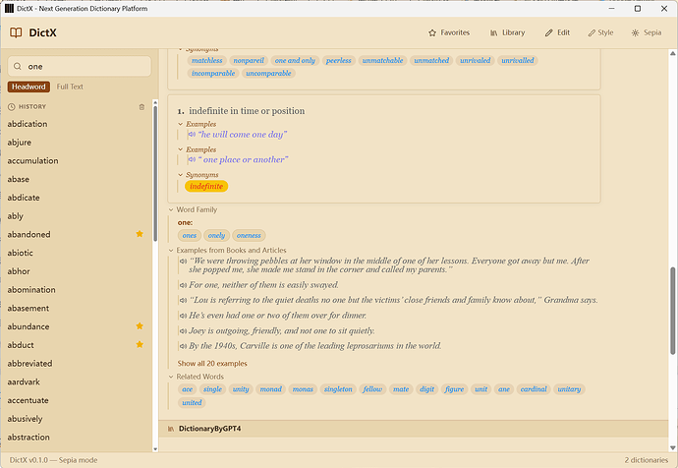Click the DictionaryByGPT4 dictionary header

pyautogui.click(x=414, y=429)
